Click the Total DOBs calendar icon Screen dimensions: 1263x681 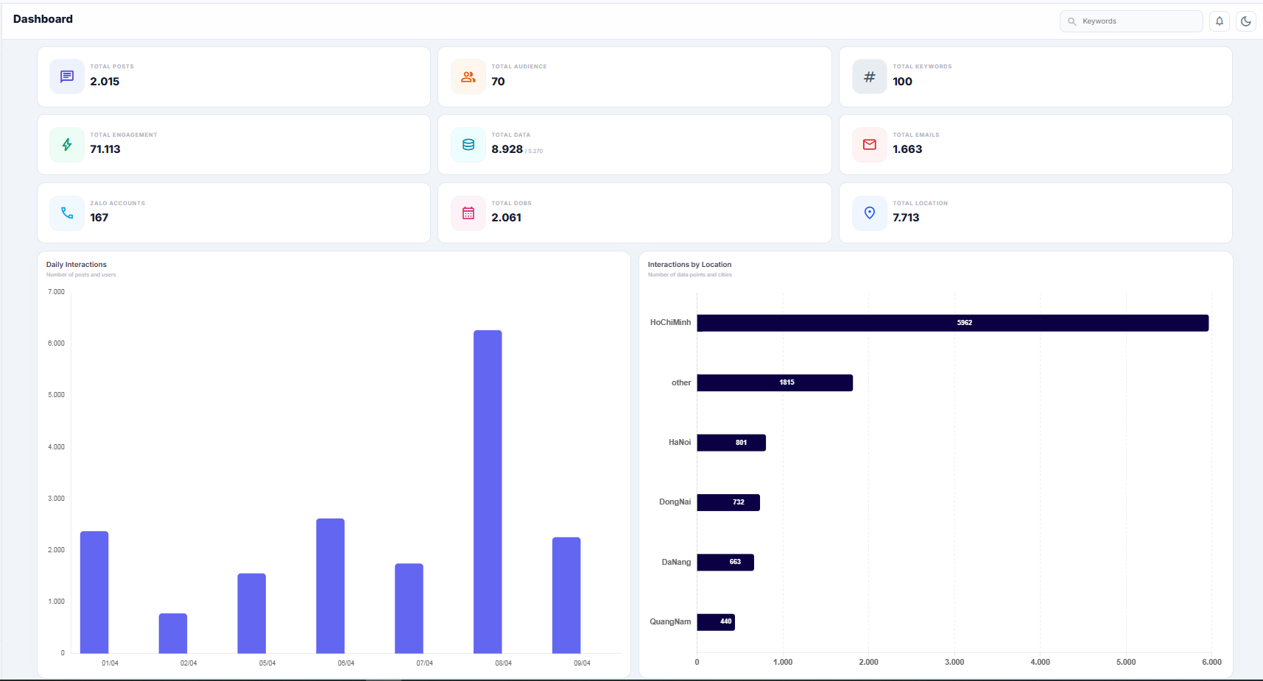(468, 213)
